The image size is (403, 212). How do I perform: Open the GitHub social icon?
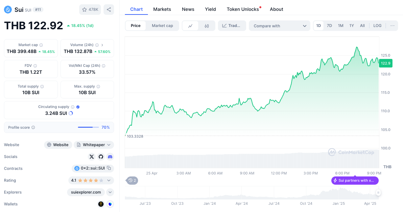[x=101, y=157]
